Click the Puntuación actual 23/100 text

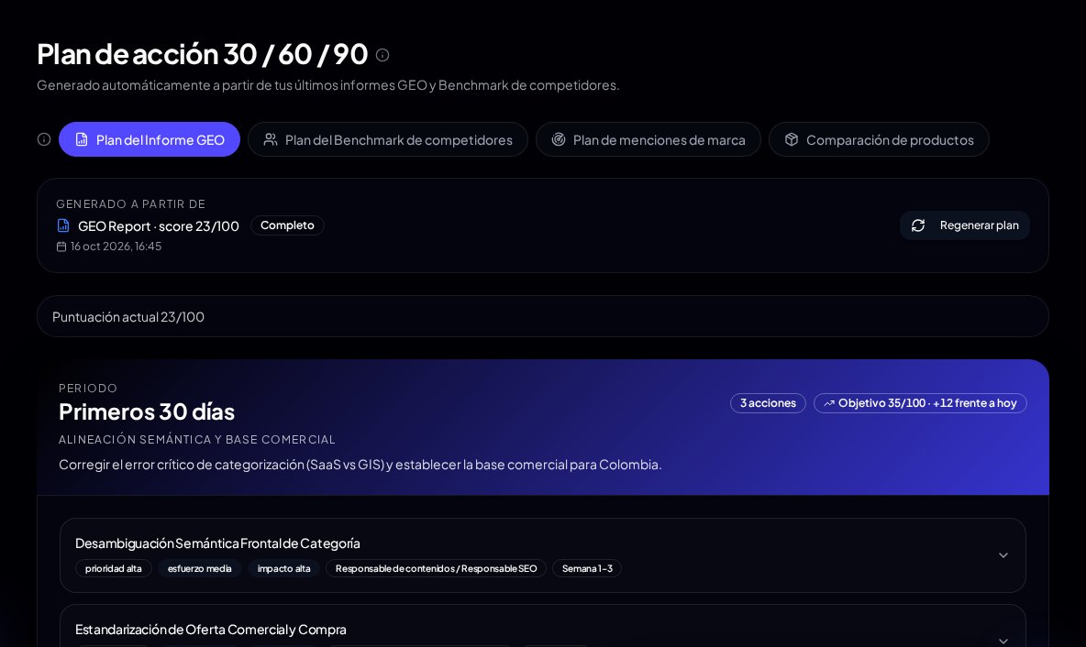click(128, 317)
